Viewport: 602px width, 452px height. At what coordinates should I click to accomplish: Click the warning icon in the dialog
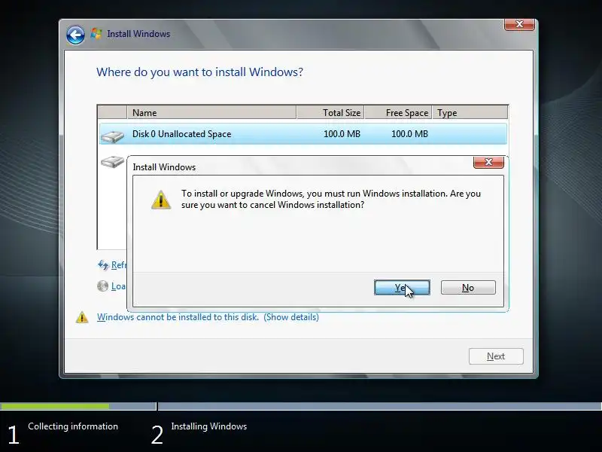(161, 200)
